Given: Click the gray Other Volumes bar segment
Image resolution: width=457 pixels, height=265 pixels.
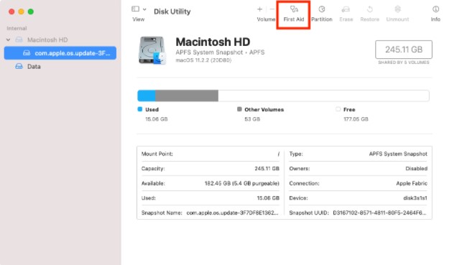Looking at the screenshot, I should tap(187, 96).
